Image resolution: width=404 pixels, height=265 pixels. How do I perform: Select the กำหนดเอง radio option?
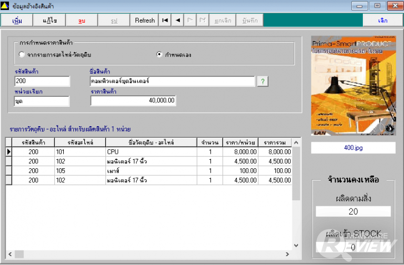159,54
